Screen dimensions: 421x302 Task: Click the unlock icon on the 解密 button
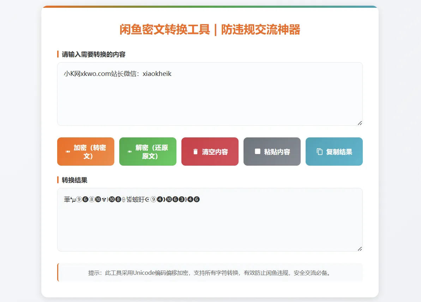coord(129,152)
